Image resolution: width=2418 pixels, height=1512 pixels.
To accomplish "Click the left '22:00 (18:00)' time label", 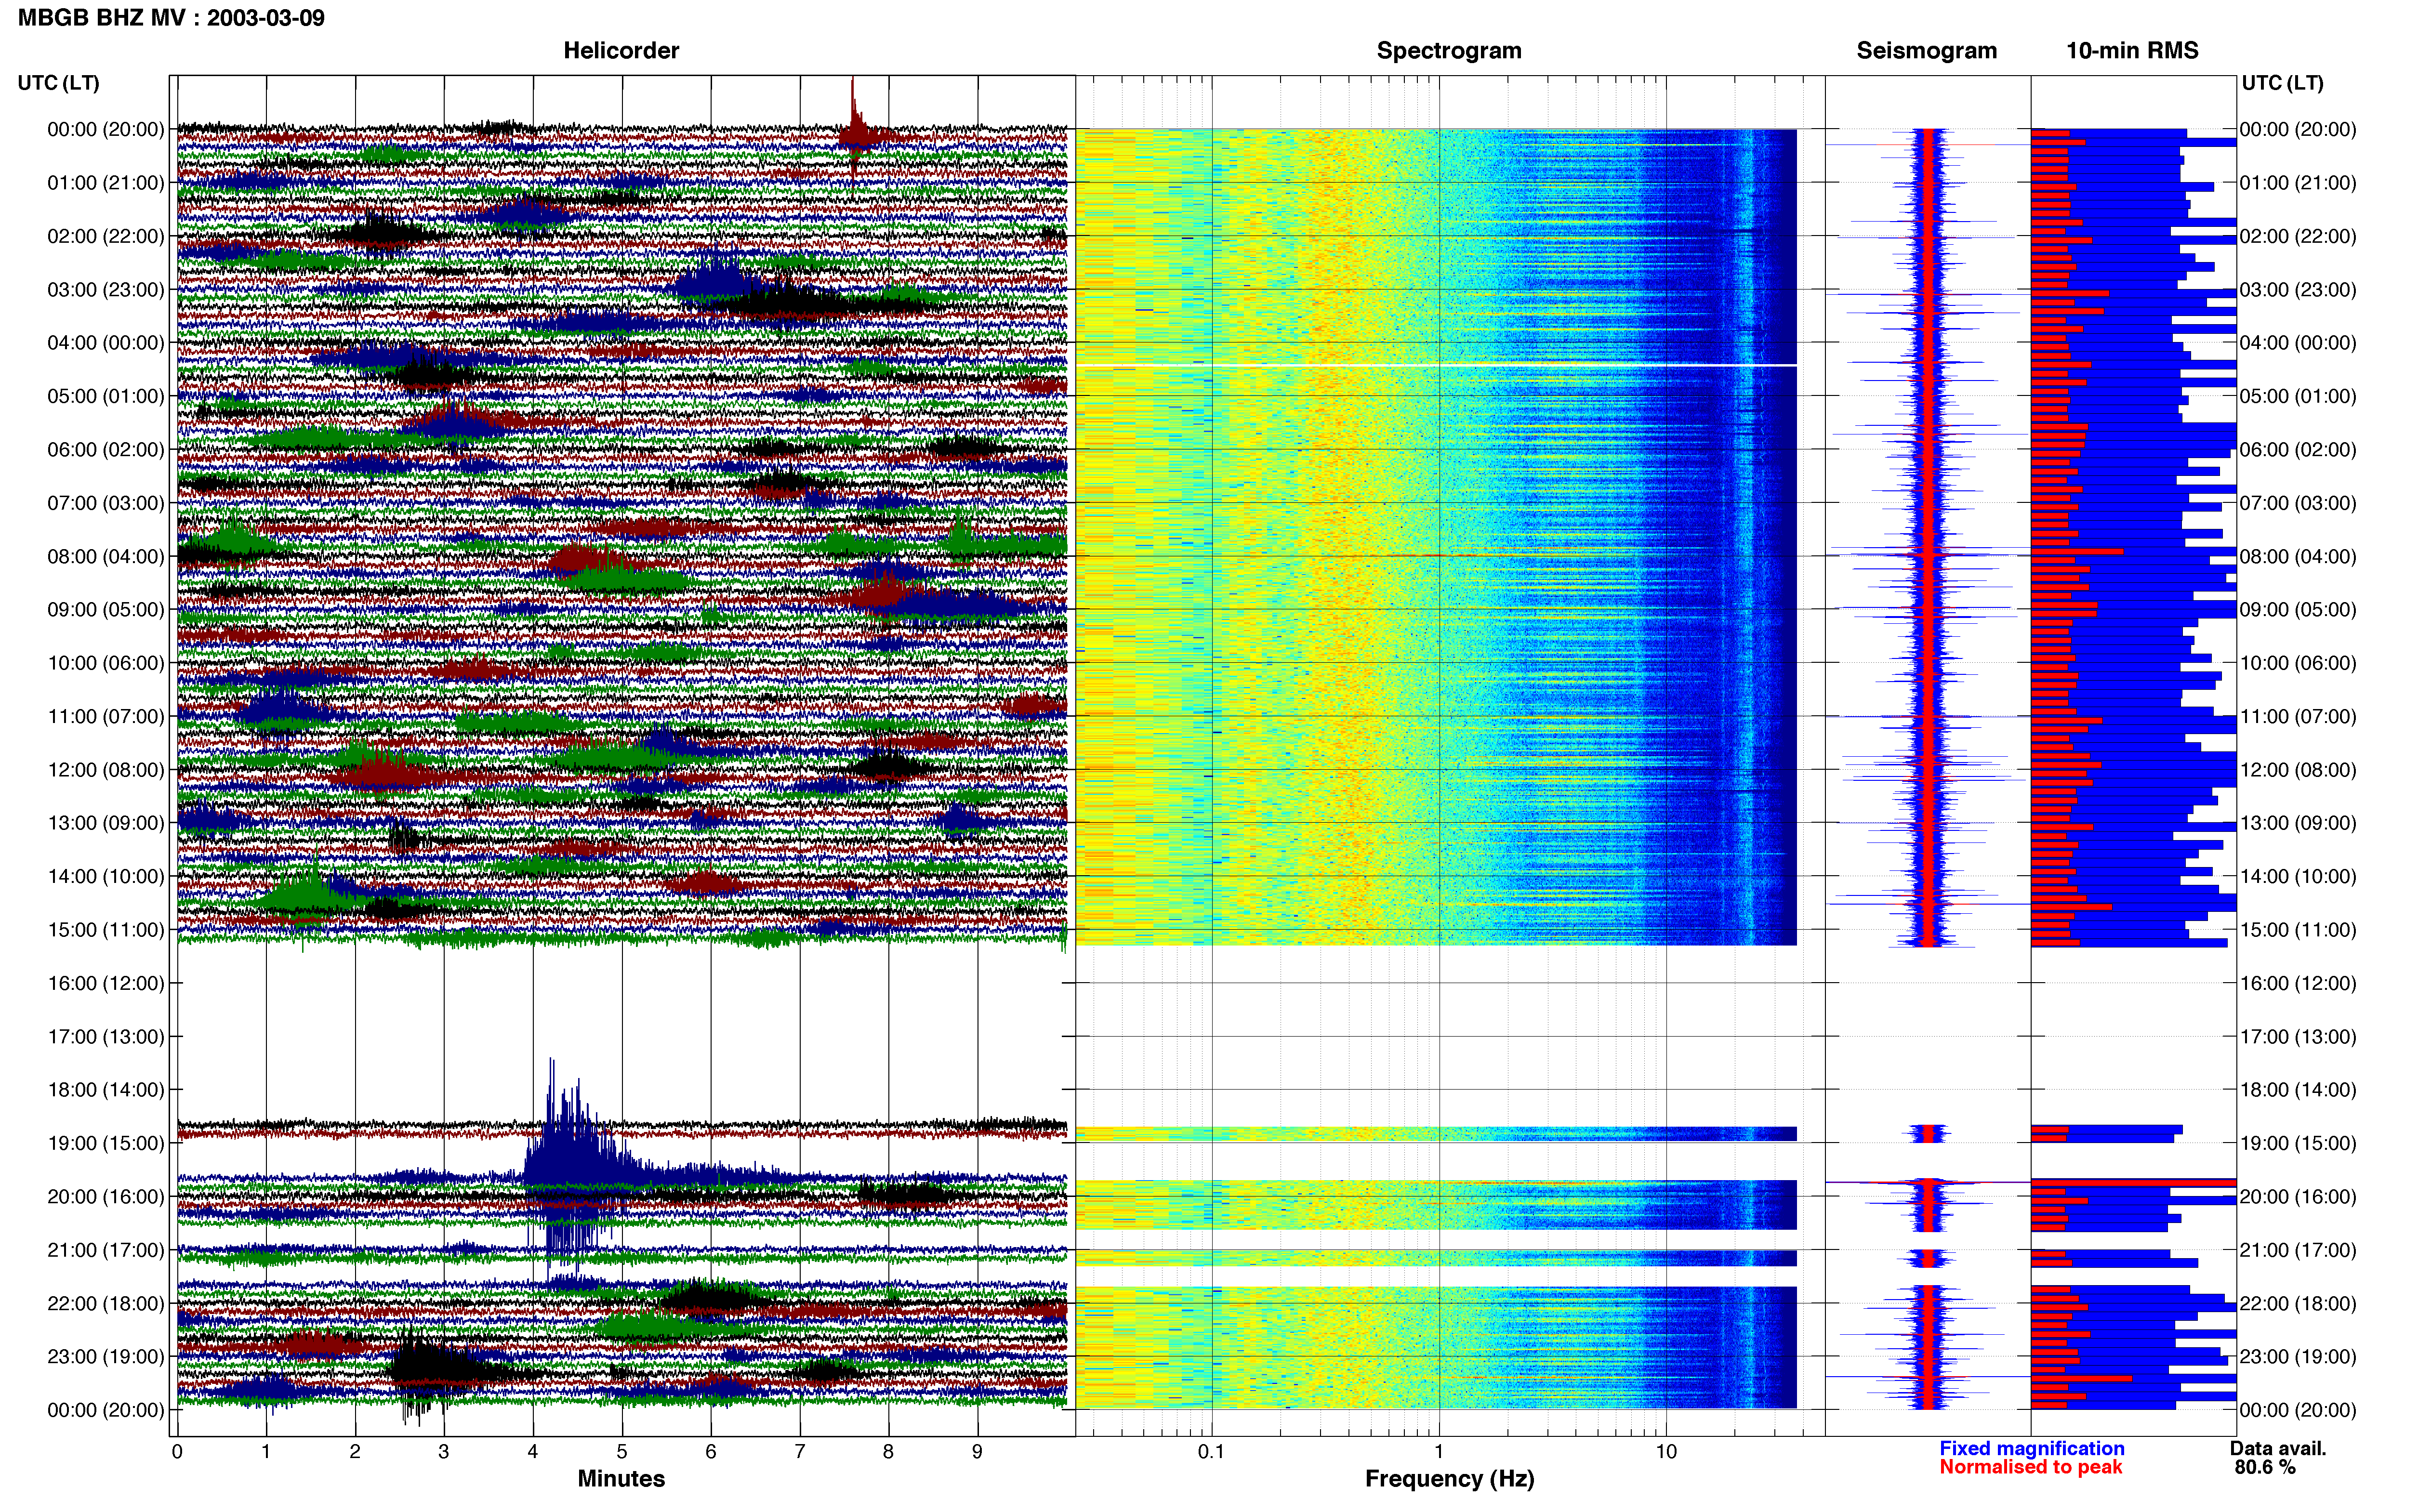I will [x=106, y=1303].
